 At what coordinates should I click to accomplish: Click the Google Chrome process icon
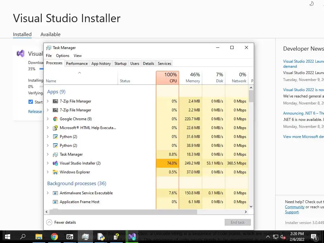55,119
